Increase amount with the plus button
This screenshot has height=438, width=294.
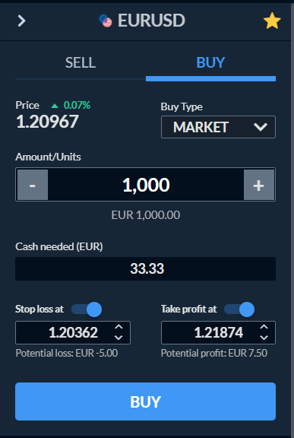coord(259,185)
